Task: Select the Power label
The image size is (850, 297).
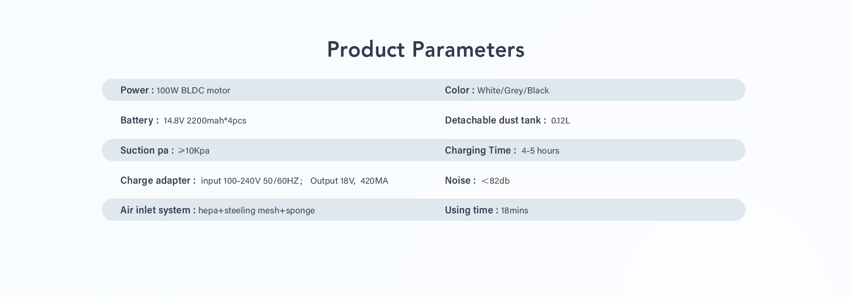Action: coord(137,90)
